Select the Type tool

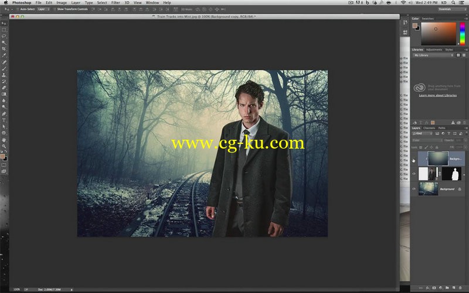[4, 120]
